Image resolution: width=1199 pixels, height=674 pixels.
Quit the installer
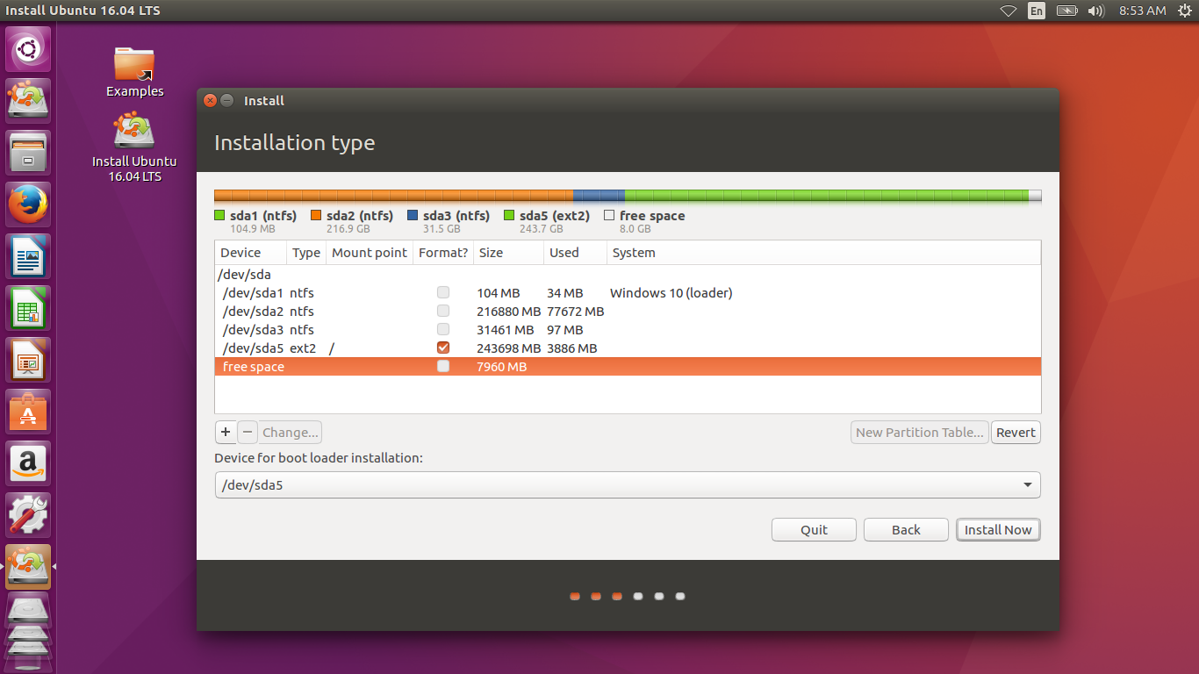[814, 530]
